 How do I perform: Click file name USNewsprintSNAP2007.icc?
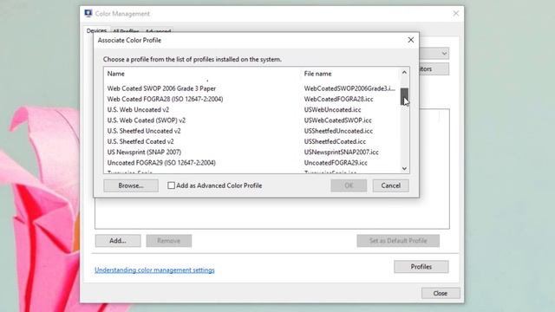click(341, 153)
